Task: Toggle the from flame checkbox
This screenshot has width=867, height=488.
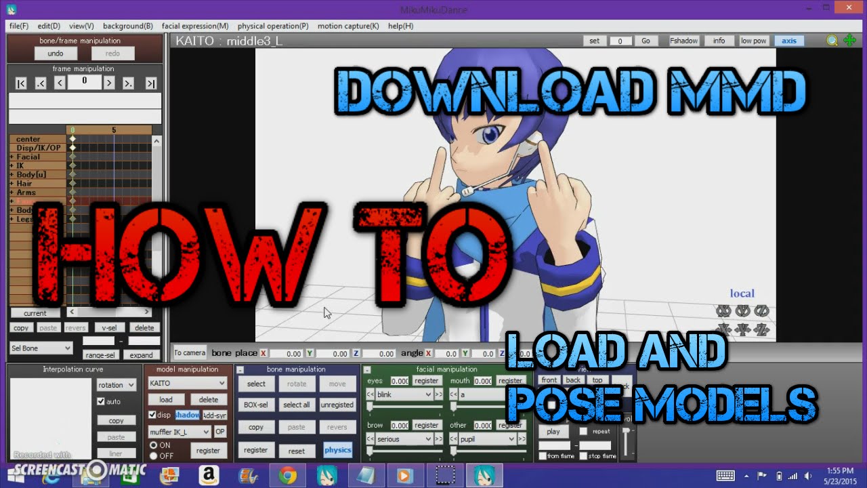Action: [543, 456]
